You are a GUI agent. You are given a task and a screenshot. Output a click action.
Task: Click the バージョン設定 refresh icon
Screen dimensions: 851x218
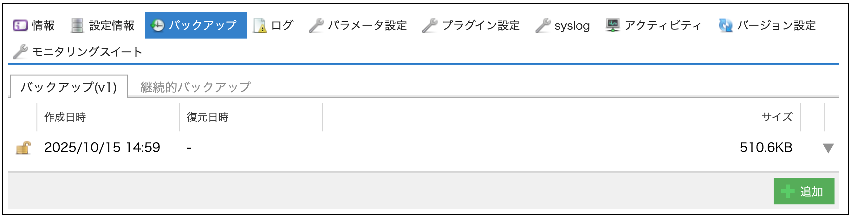726,25
